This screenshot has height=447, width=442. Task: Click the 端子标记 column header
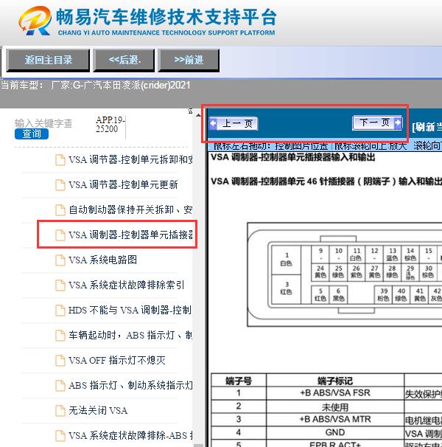[x=335, y=381]
